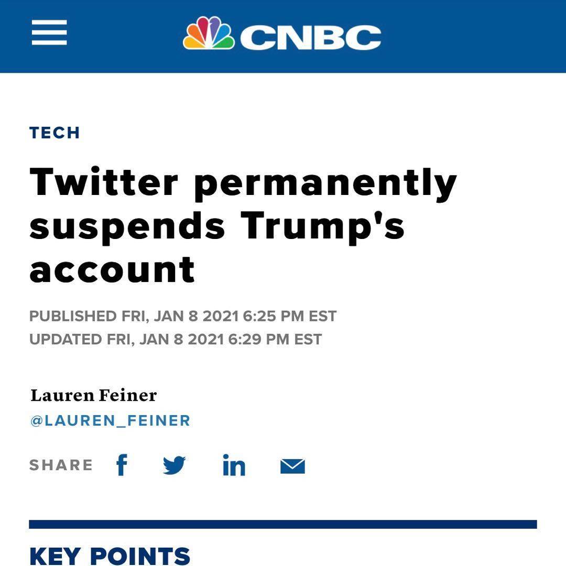Open the TECH section link
The image size is (566, 566).
[x=55, y=133]
